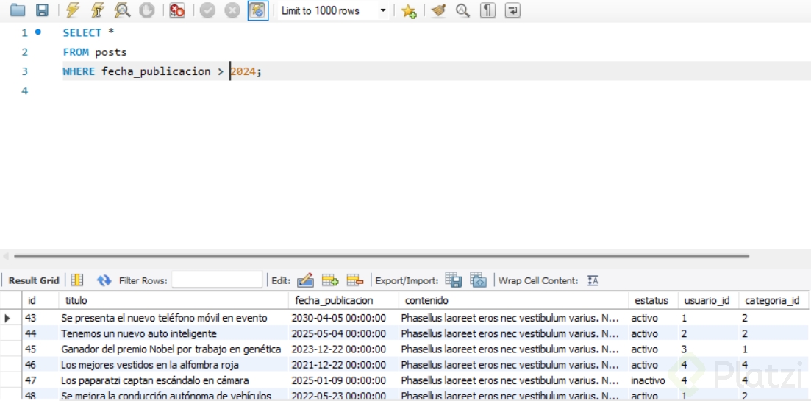Select the 'inactivo' estatus cell

653,380
